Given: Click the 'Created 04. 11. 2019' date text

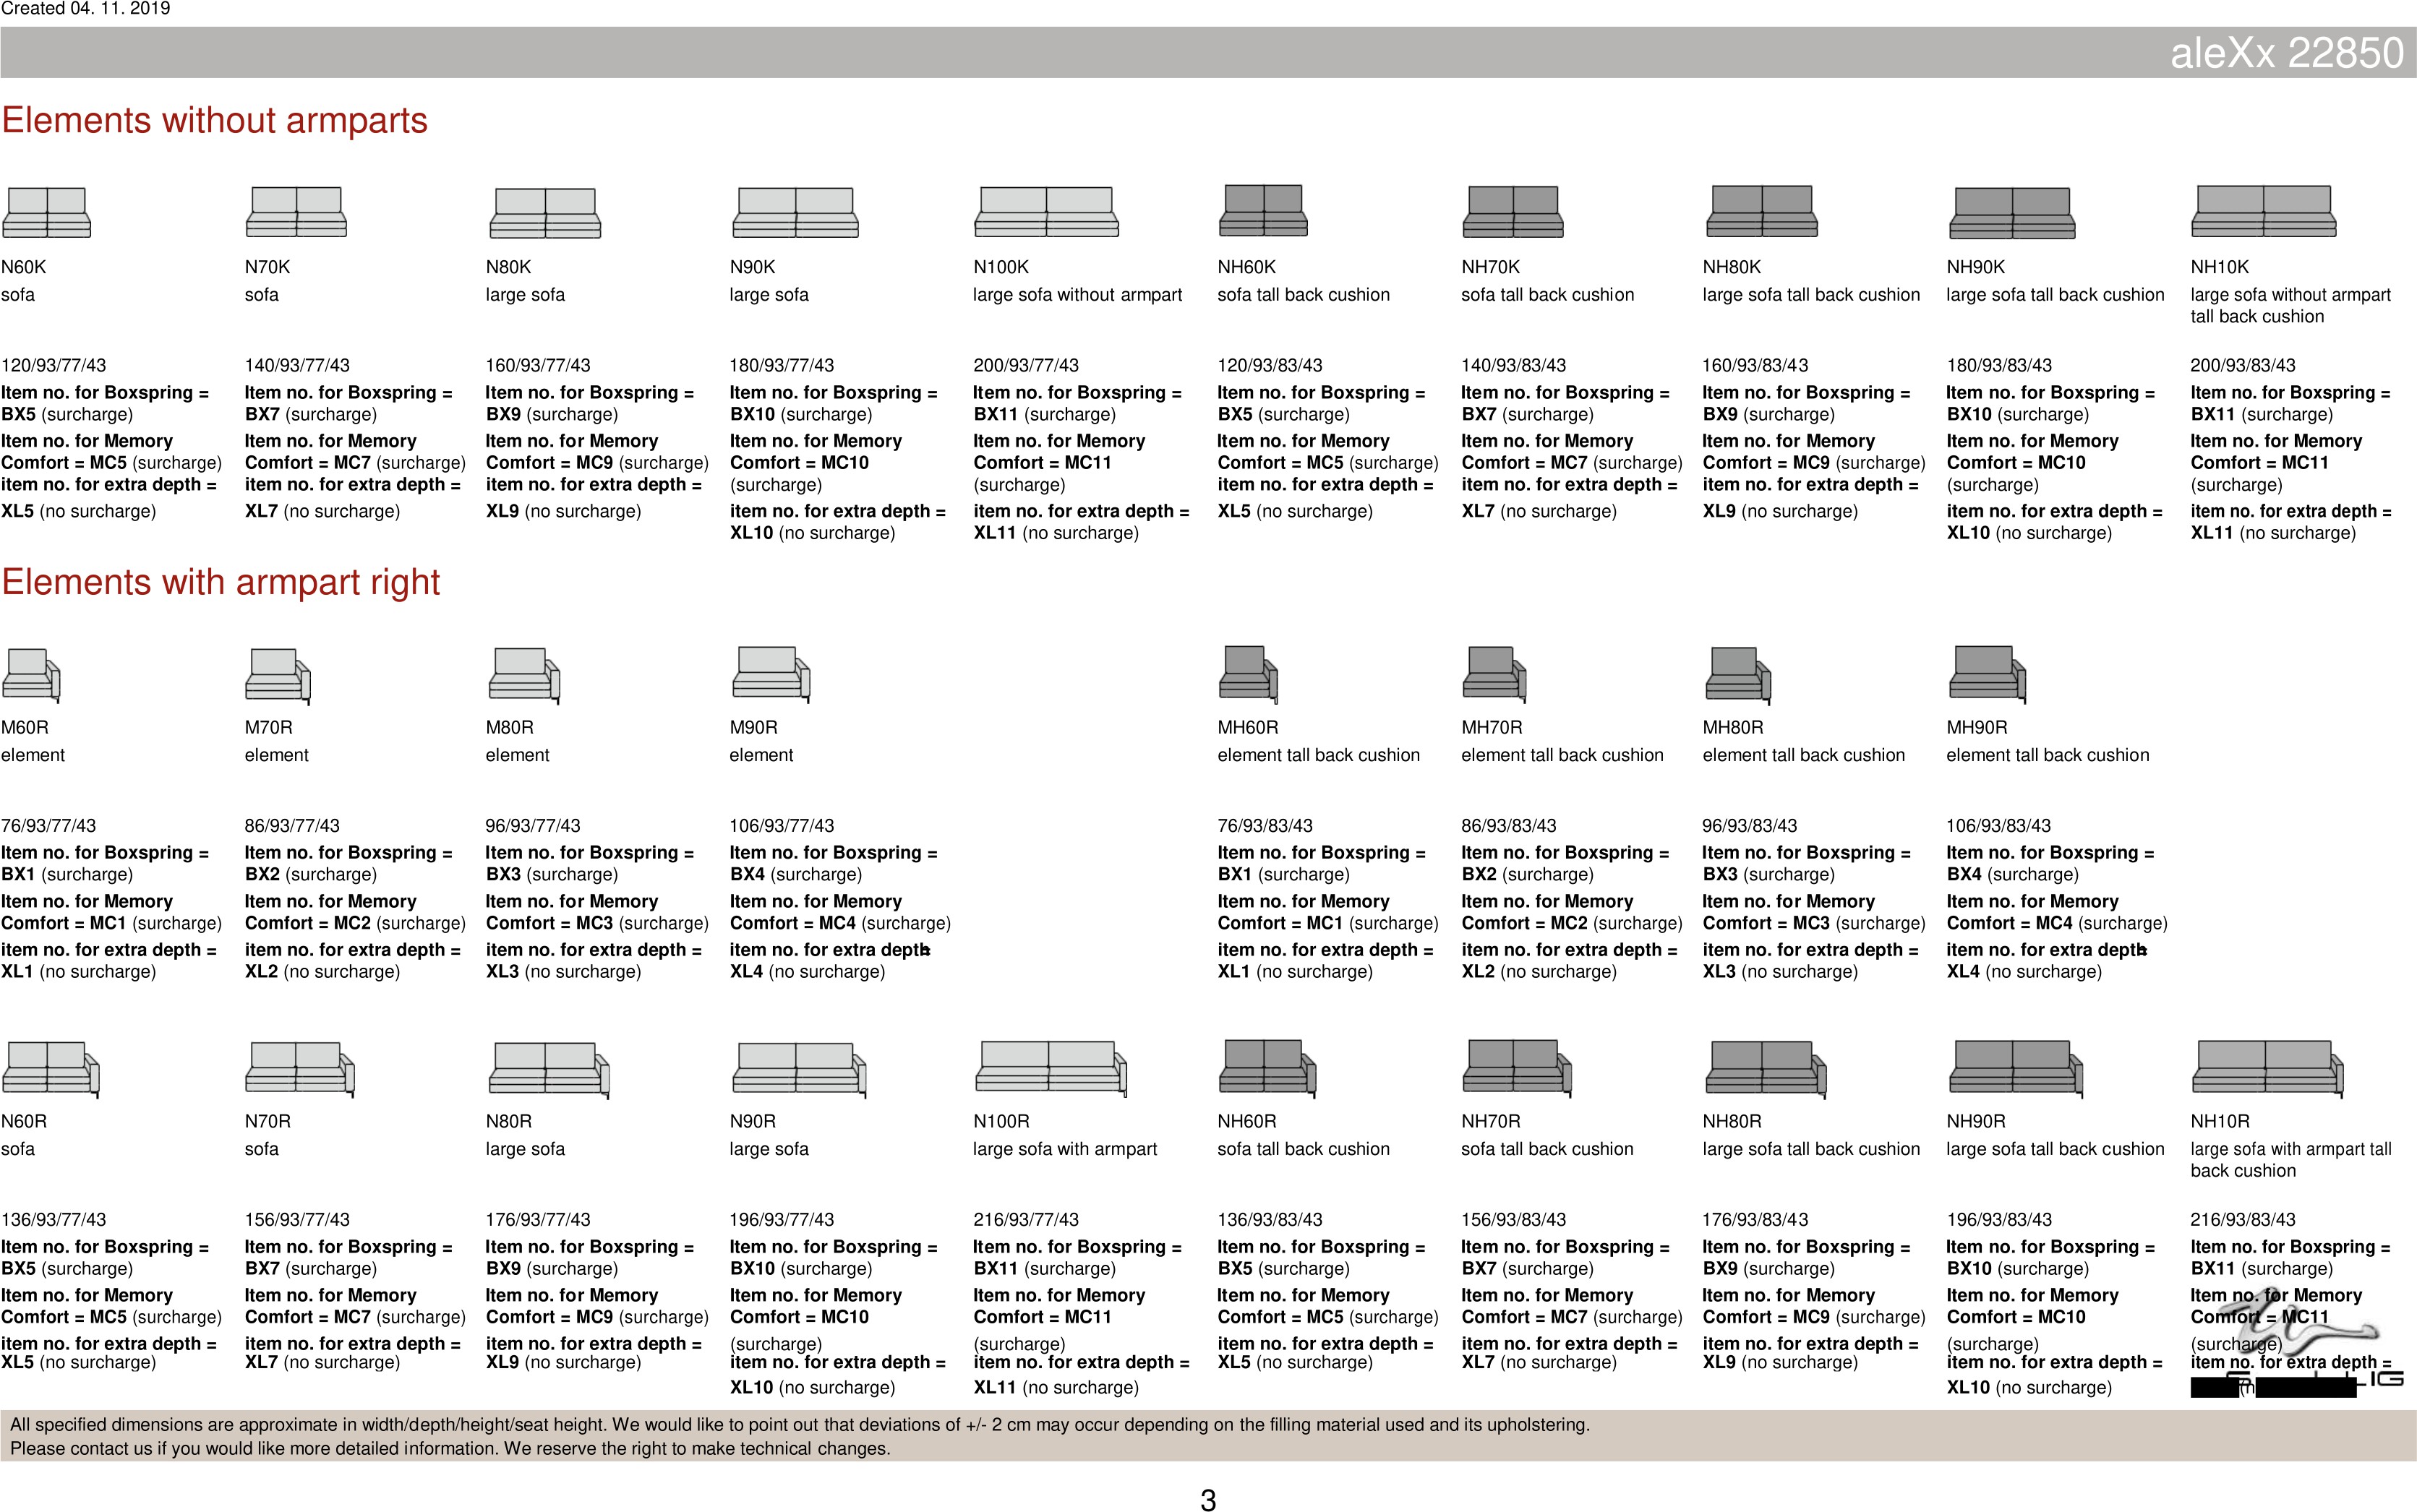Looking at the screenshot, I should (86, 9).
